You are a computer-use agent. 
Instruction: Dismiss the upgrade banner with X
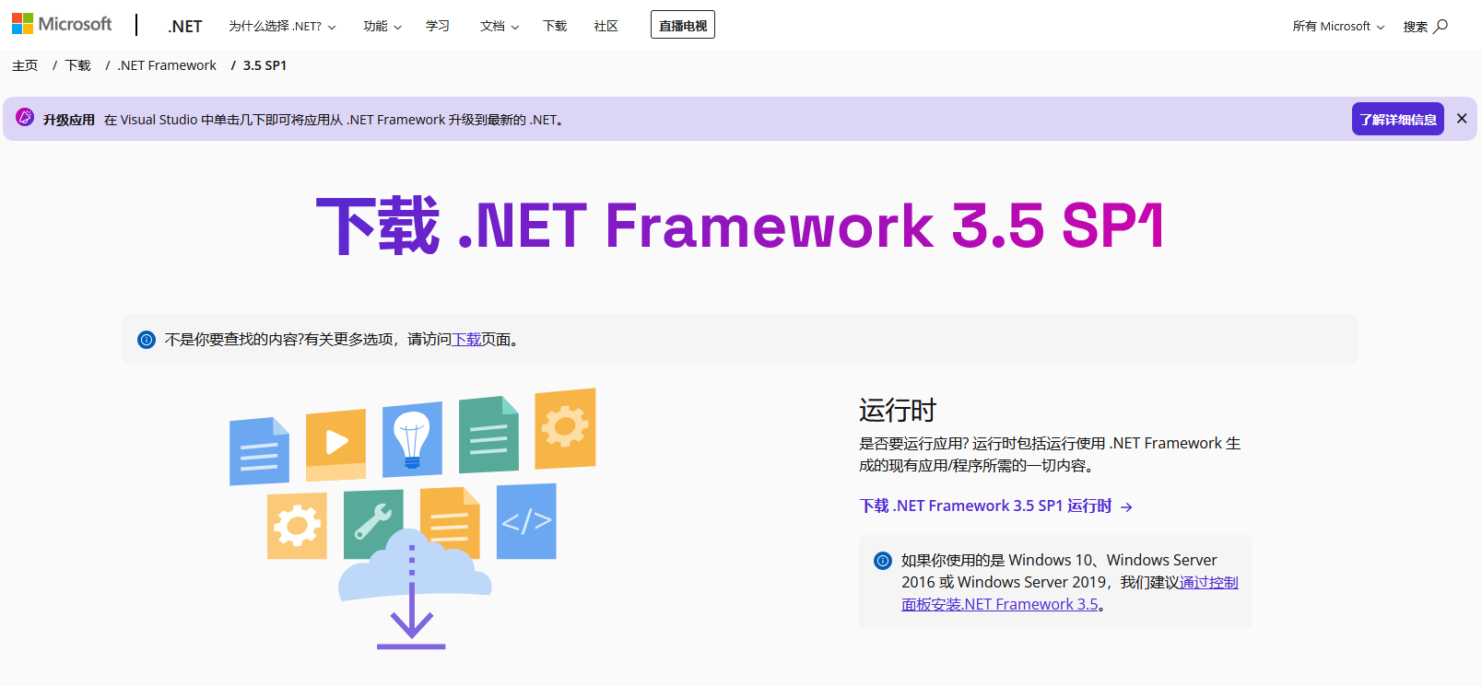(x=1462, y=119)
